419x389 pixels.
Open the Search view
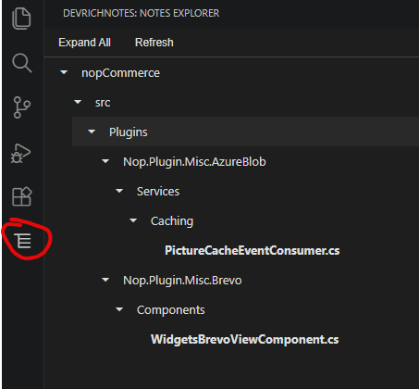(21, 63)
